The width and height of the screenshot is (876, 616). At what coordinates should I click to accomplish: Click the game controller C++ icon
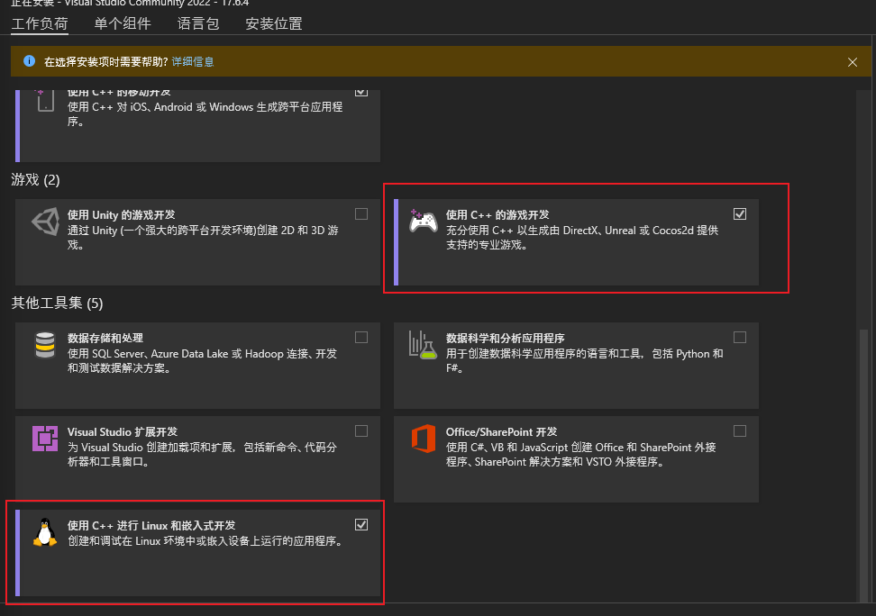(x=423, y=222)
